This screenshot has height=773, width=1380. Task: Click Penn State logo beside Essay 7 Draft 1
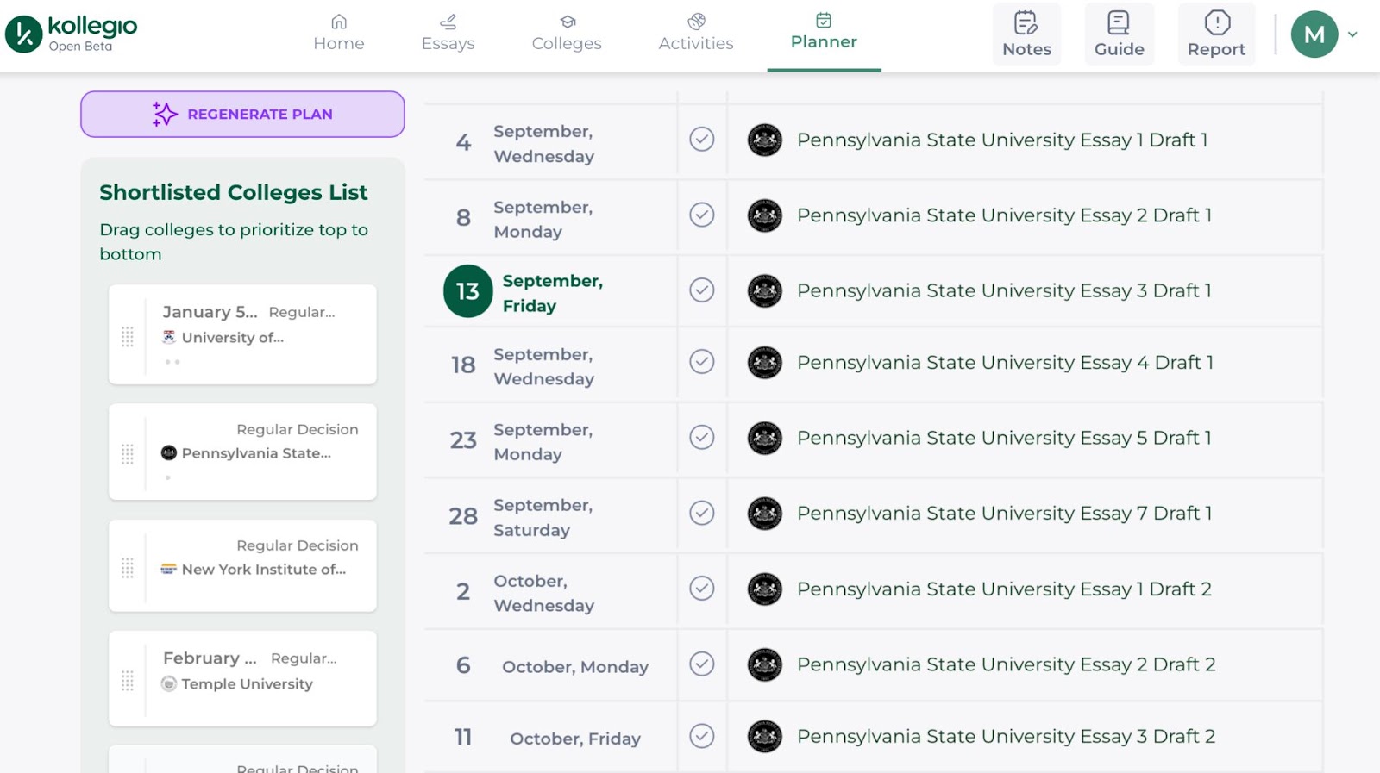pyautogui.click(x=764, y=514)
